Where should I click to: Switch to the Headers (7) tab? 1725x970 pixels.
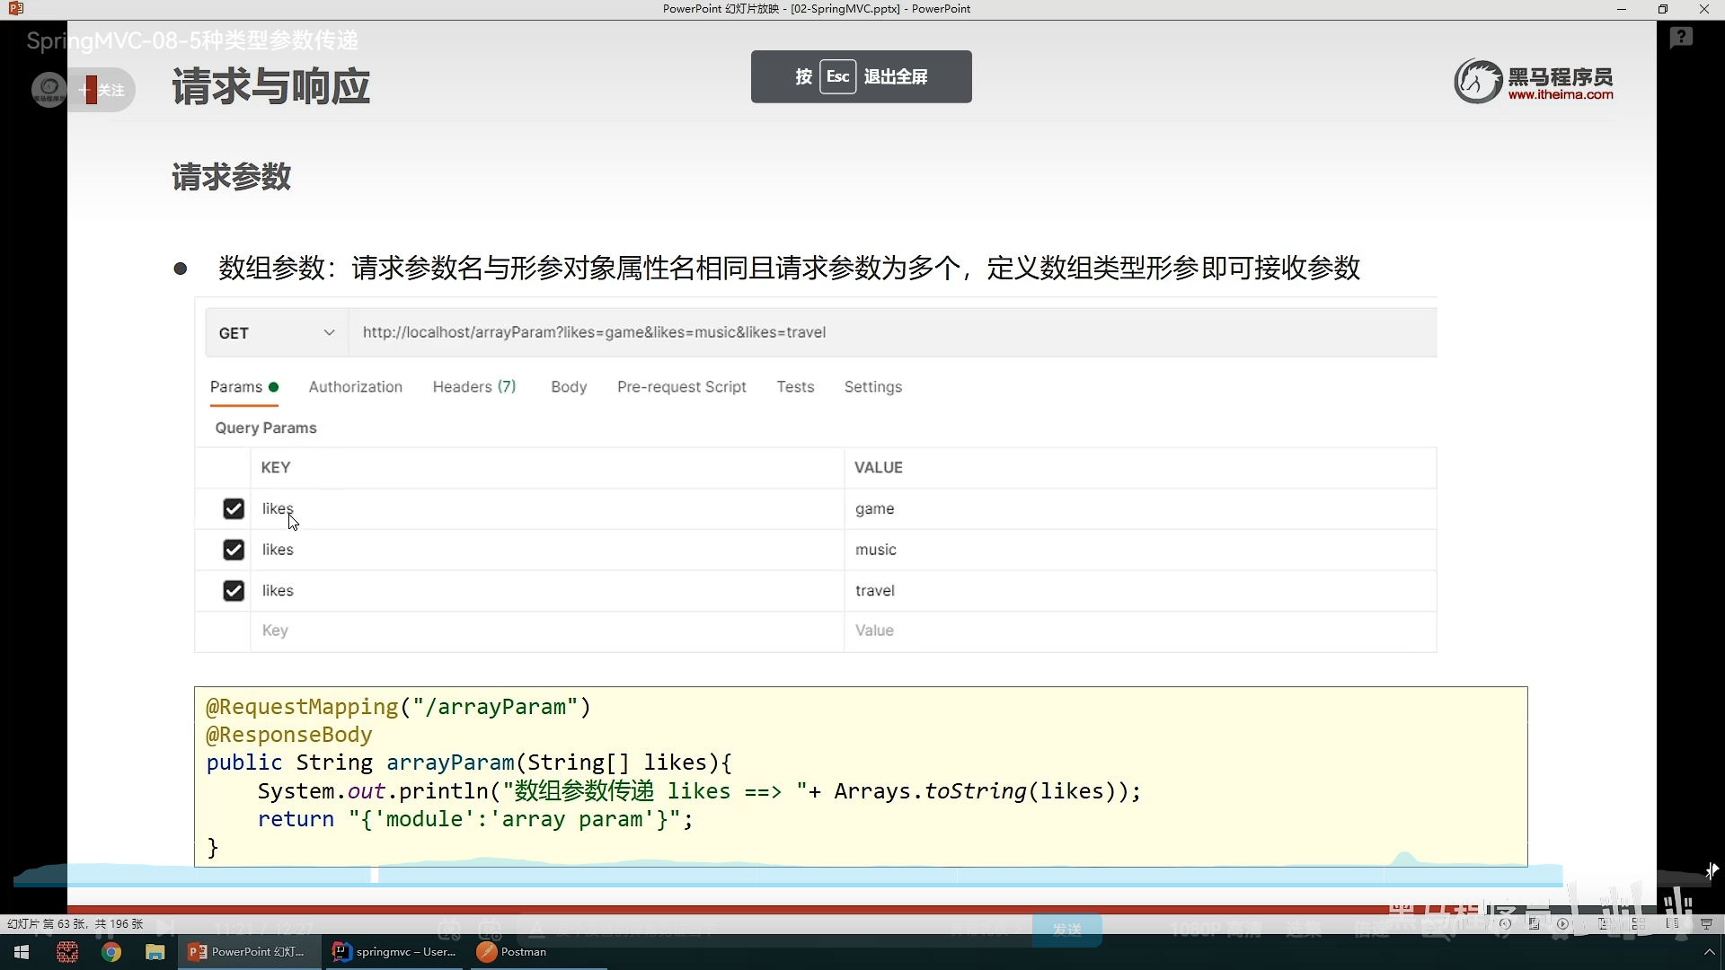pyautogui.click(x=473, y=387)
